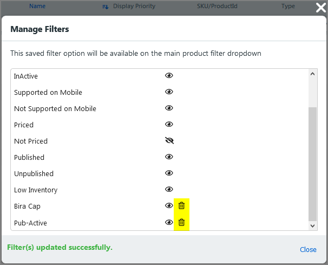The width and height of the screenshot is (328, 265).
Task: Close the dialog with the X icon
Action: [x=320, y=8]
